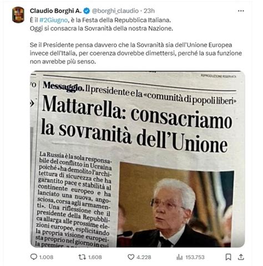Bookmark this tweet
Image resolution: width=263 pixels, height=266 pixels.
229,257
